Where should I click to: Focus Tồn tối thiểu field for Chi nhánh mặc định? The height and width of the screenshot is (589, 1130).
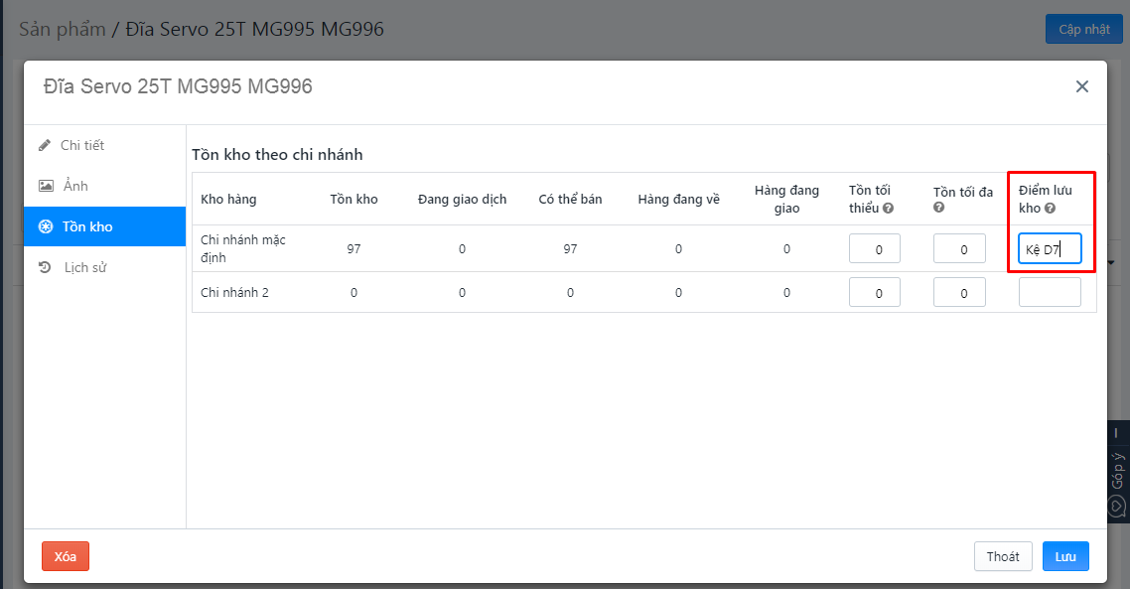(874, 249)
